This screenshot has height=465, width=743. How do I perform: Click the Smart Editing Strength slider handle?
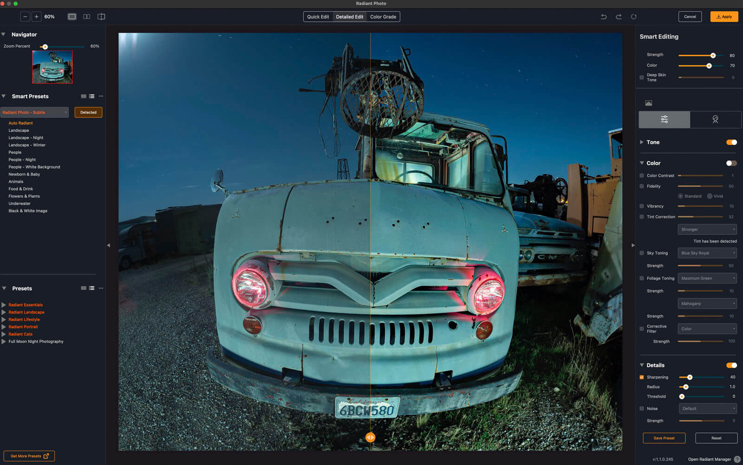[713, 55]
